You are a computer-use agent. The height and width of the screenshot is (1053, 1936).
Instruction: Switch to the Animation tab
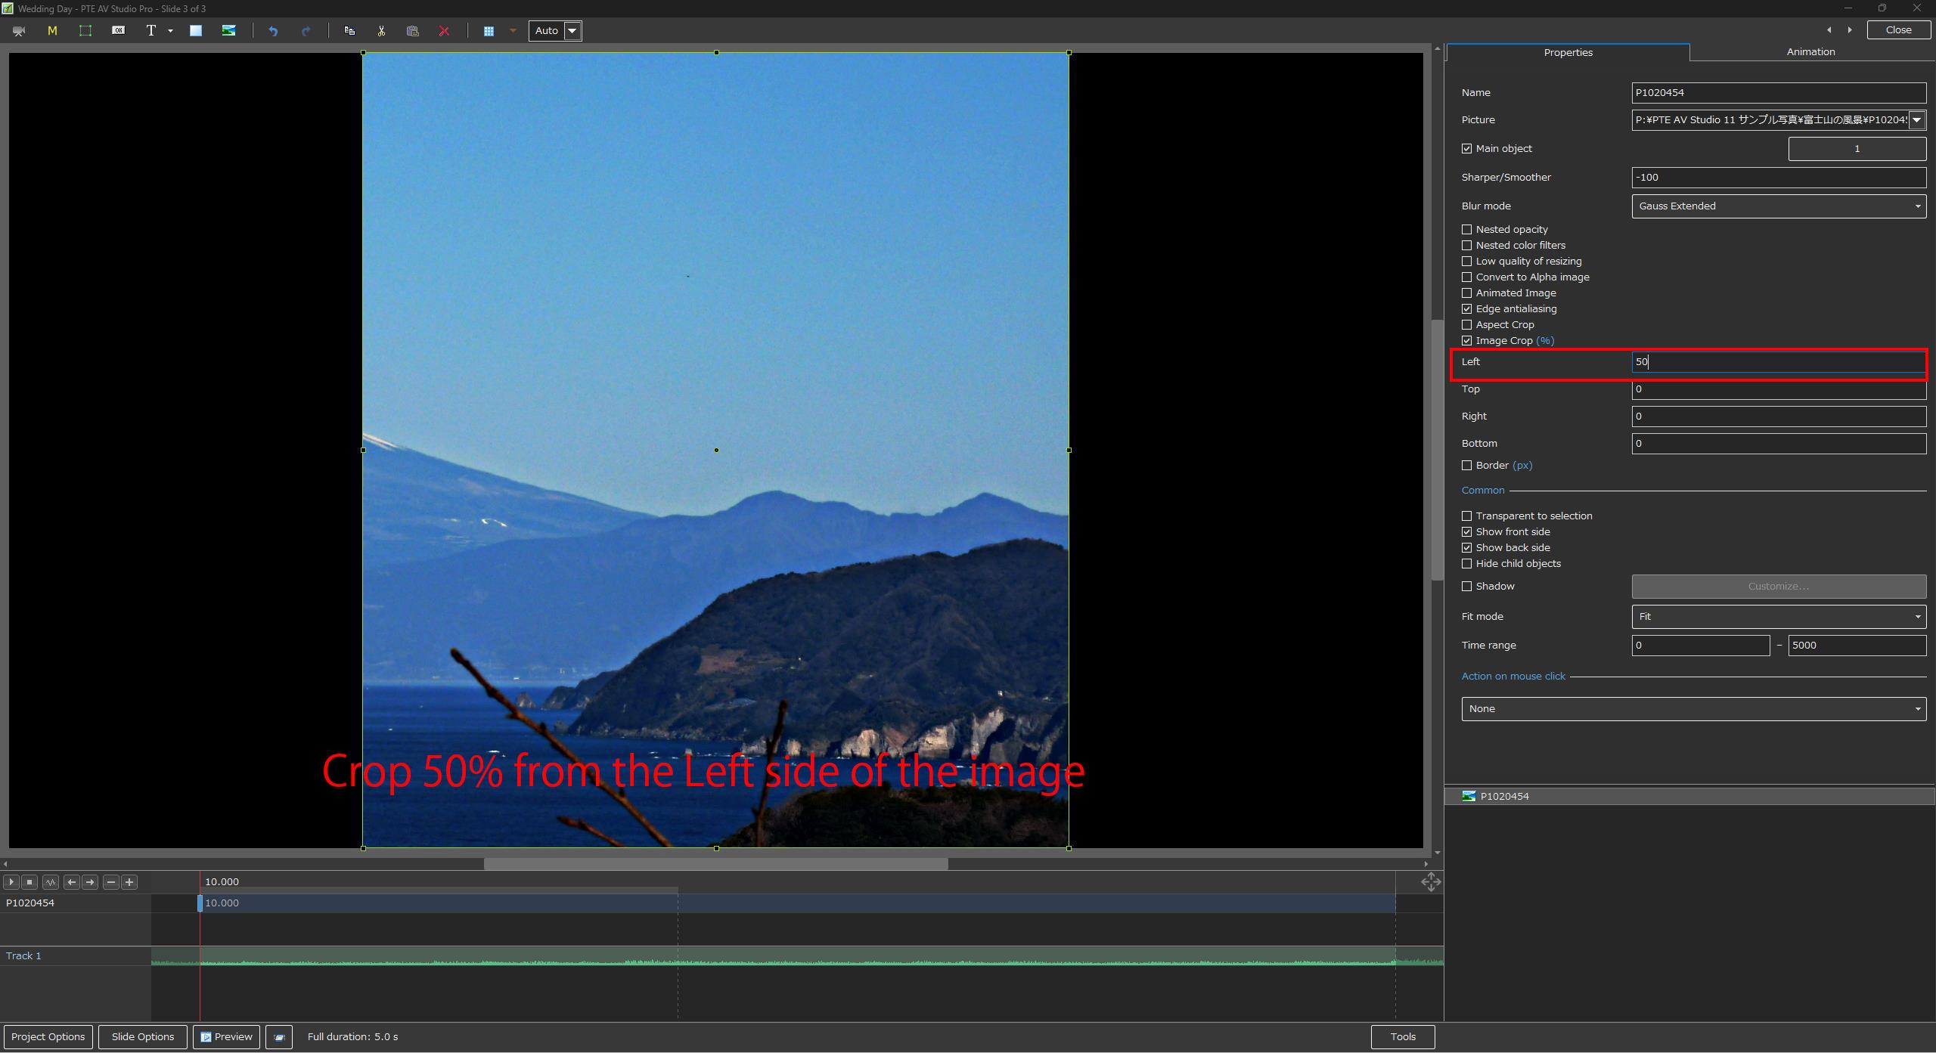1810,52
